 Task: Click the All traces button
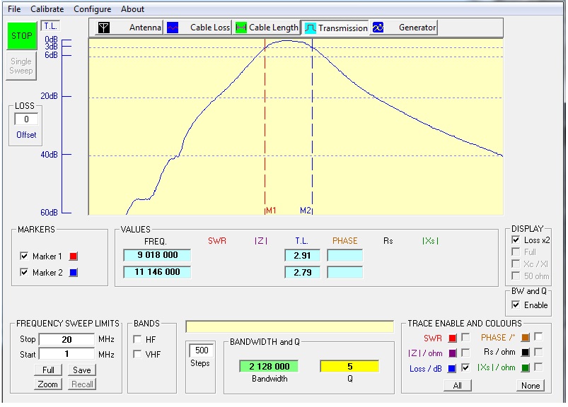(x=458, y=386)
